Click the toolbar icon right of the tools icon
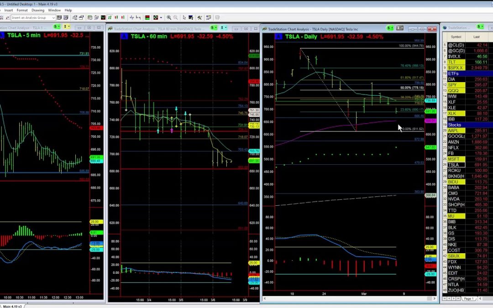 pyautogui.click(x=209, y=18)
